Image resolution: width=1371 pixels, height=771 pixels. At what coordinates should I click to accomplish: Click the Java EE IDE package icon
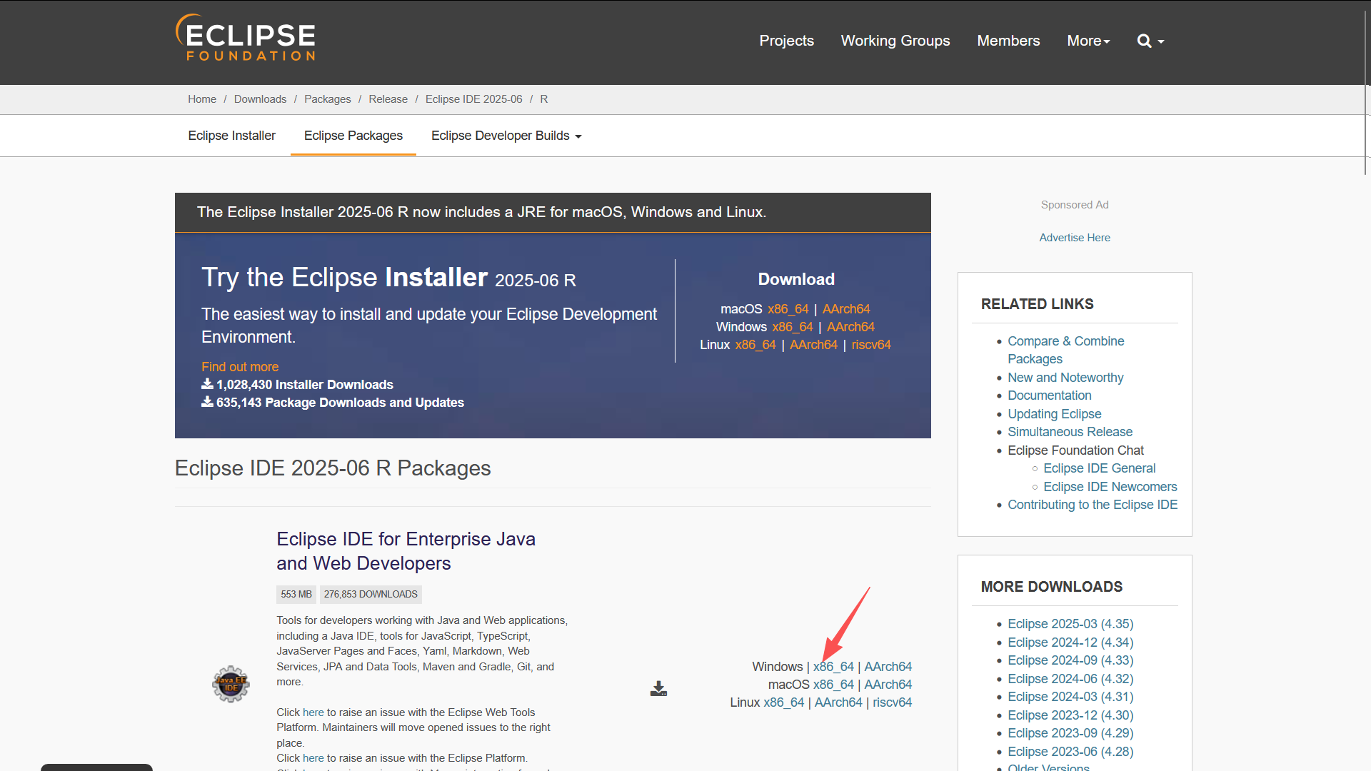[x=231, y=684]
